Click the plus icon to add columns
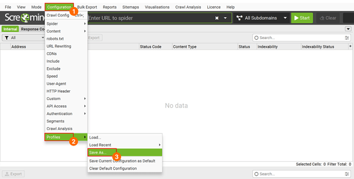354x179 pixels. coord(350,46)
